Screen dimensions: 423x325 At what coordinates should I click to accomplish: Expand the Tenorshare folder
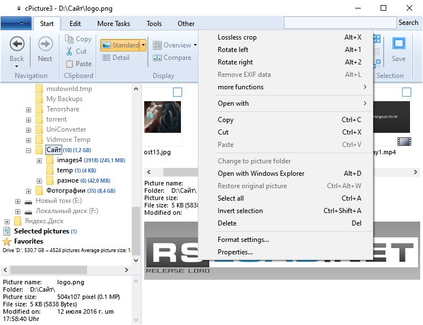(28, 110)
